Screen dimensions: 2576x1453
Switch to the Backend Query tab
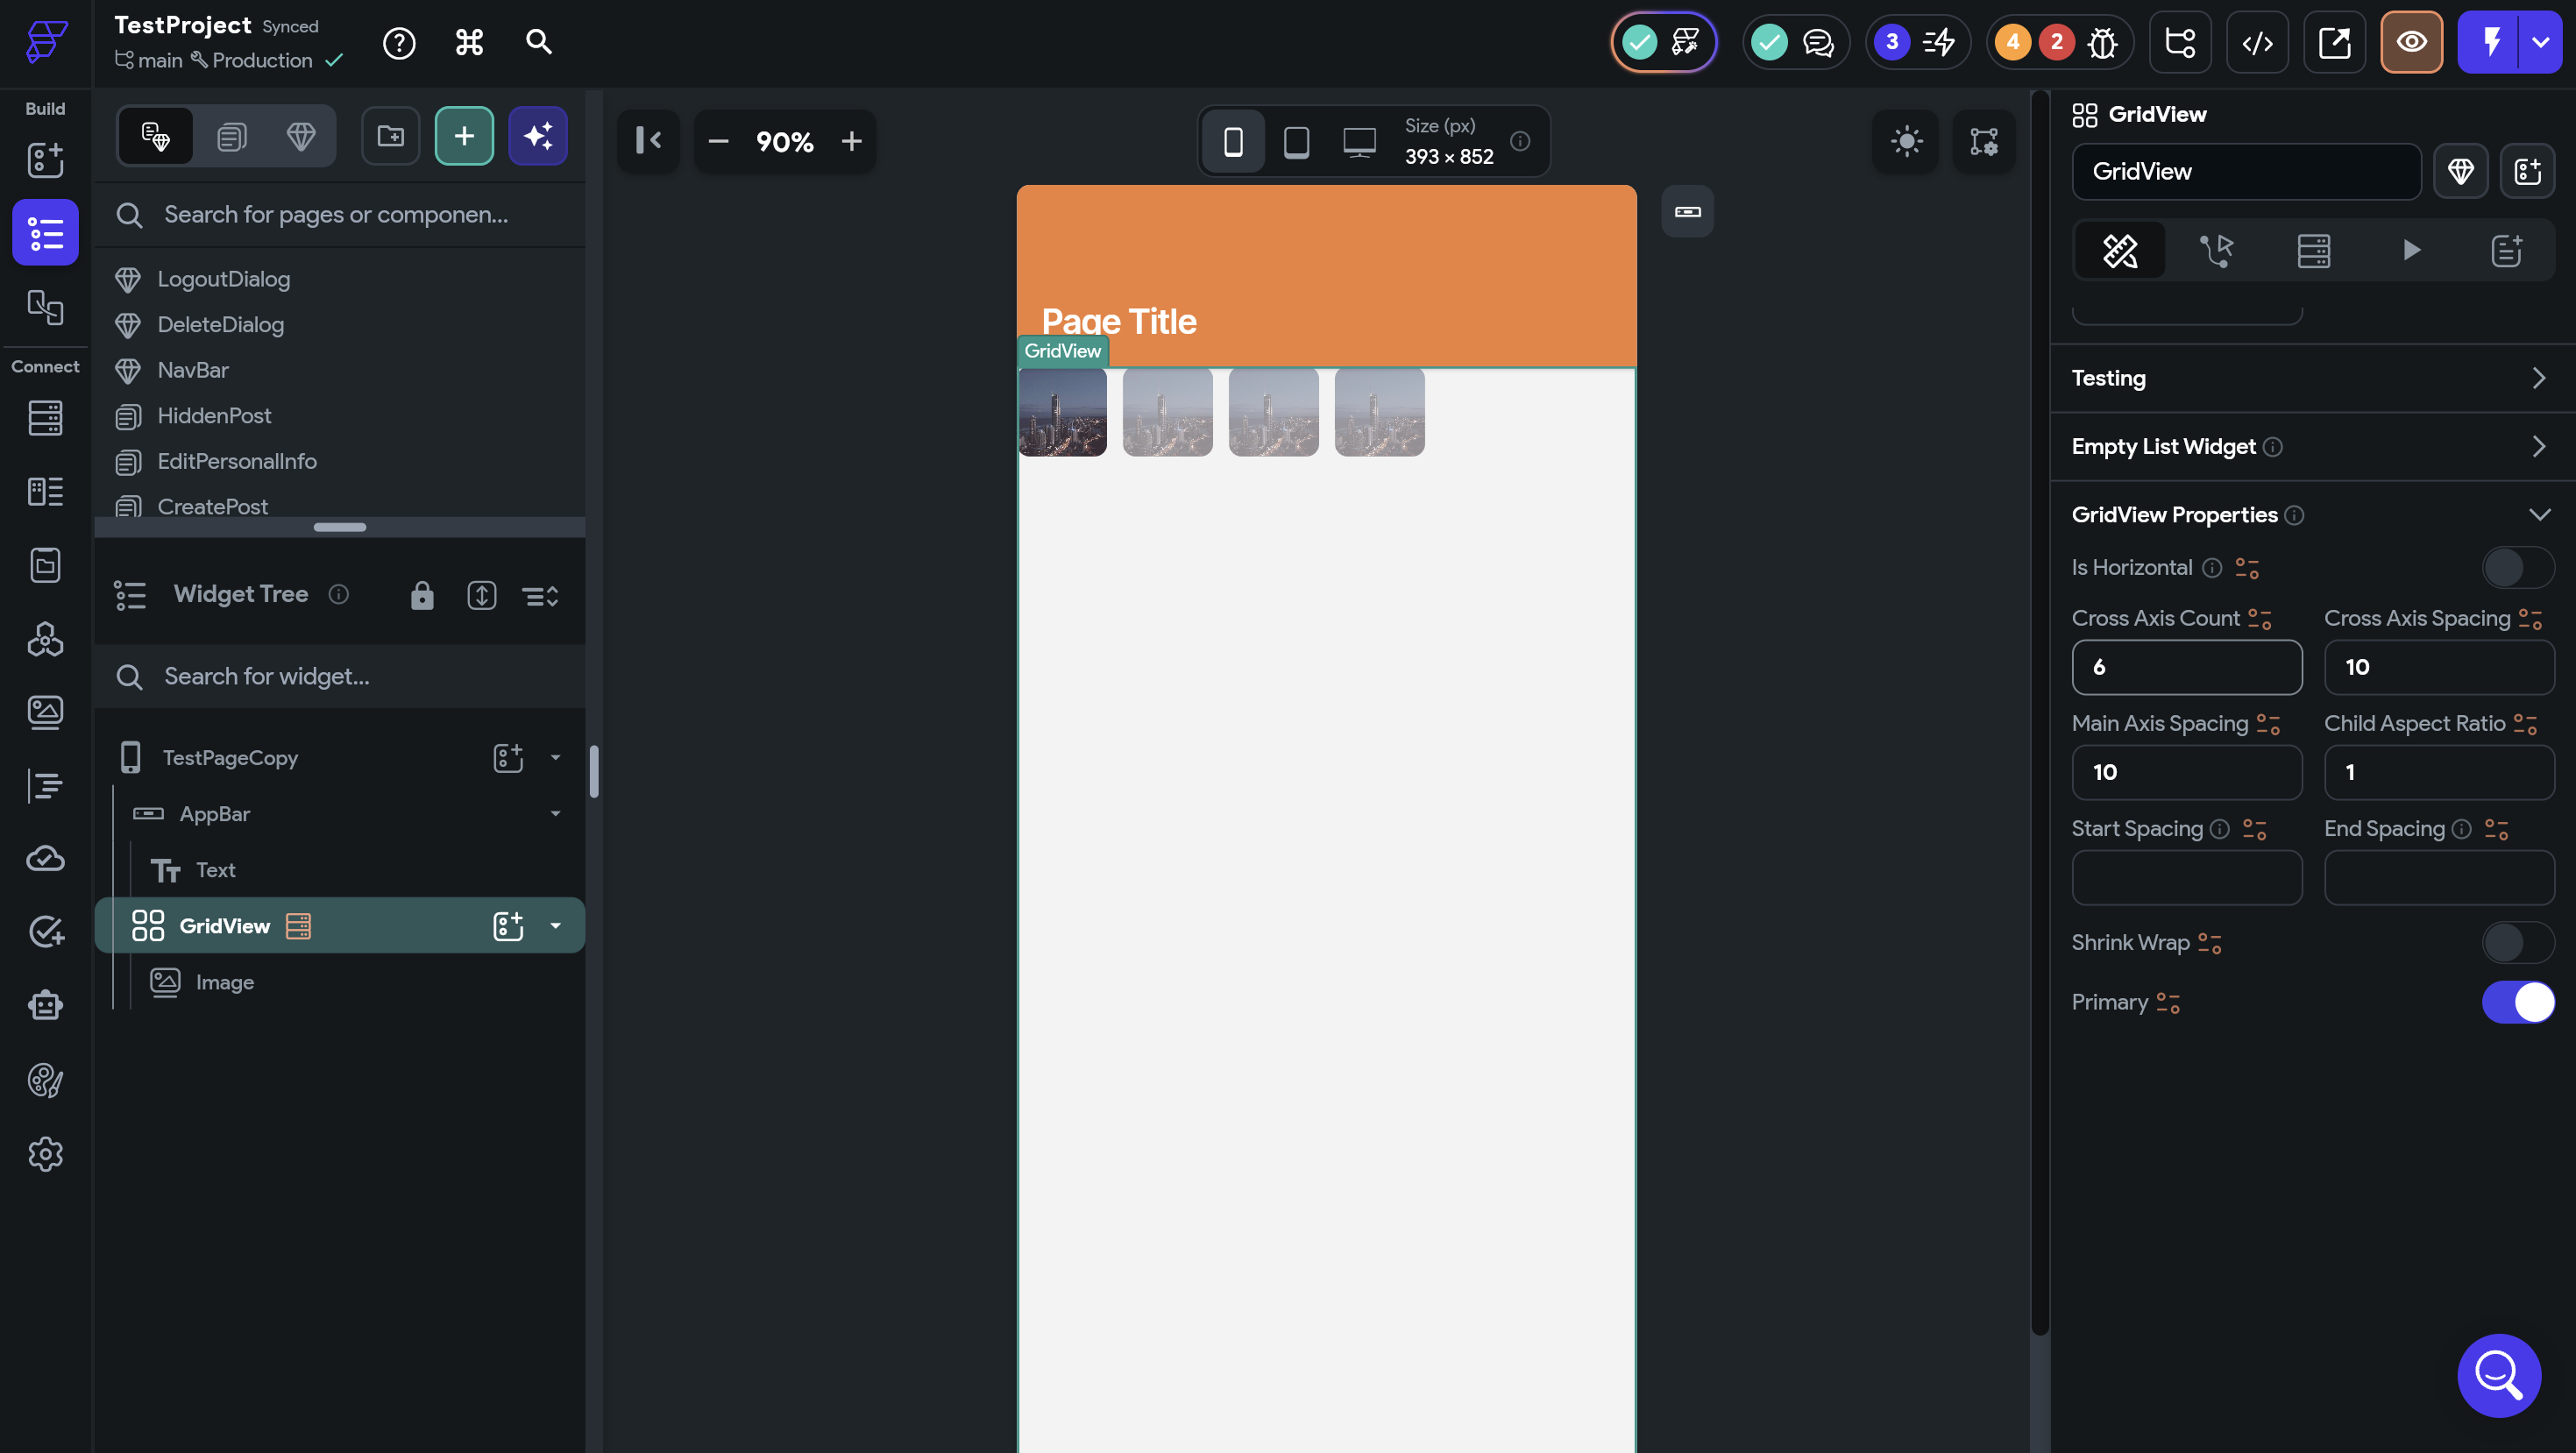pos(2313,250)
